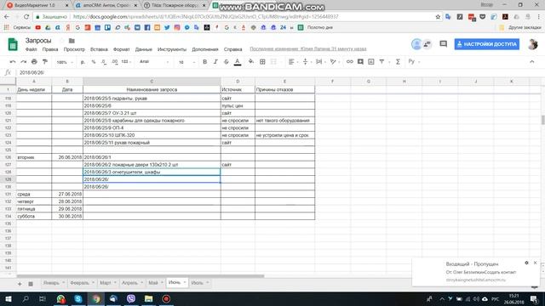Click the last edit history link
Viewport: 545px width, 306px height.
[308, 49]
